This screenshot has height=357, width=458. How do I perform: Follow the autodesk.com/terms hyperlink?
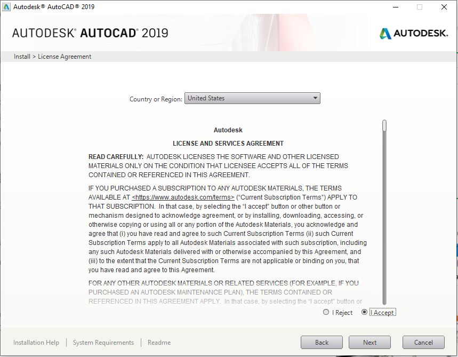pos(183,197)
